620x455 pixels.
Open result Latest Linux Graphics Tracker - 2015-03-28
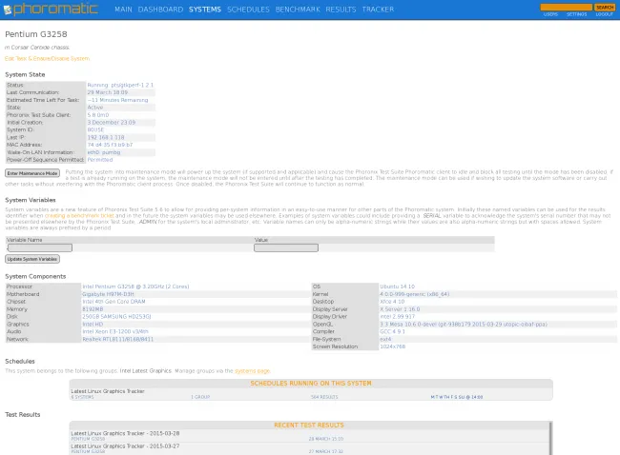click(x=125, y=433)
